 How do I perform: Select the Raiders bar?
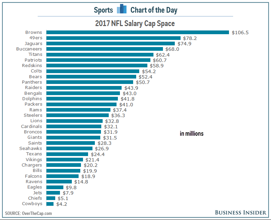[x=84, y=88]
